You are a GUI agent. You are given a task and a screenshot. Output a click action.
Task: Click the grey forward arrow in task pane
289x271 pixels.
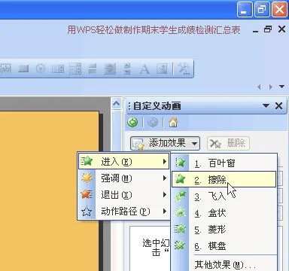coord(153,123)
